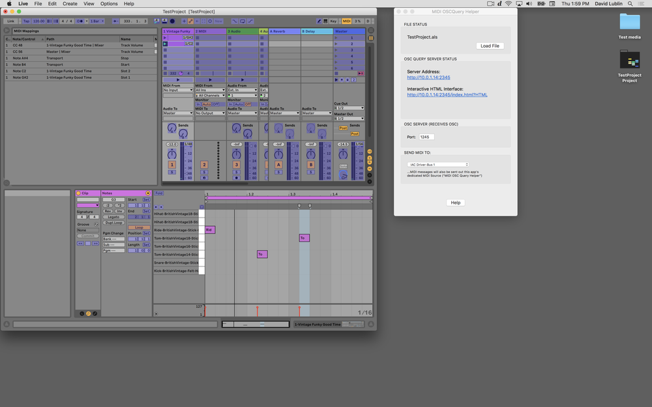
Task: Click the Load File button
Action: coord(490,46)
